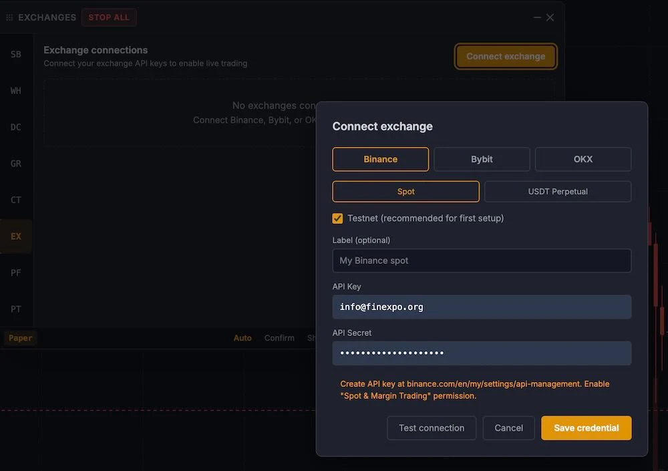The width and height of the screenshot is (668, 471).
Task: Open the WH sidebar panel
Action: (16, 91)
